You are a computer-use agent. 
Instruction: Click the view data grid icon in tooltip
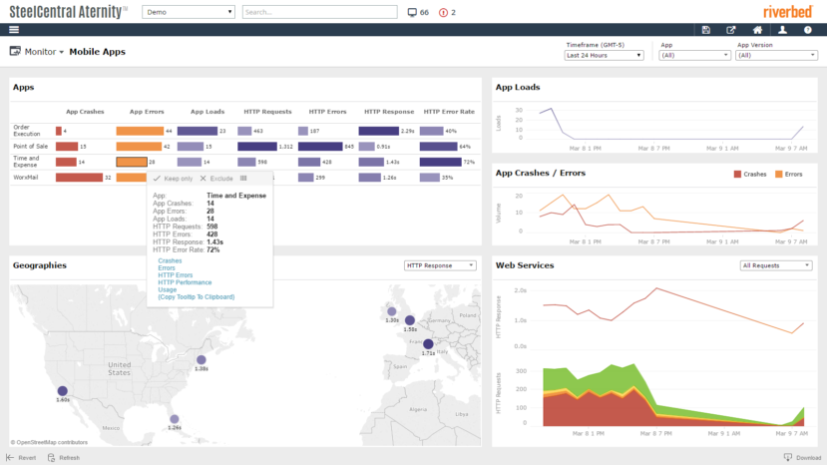(x=243, y=179)
